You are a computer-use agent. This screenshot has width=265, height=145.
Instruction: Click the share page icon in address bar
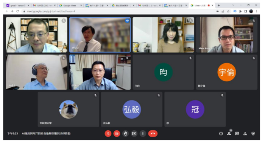coord(223,11)
